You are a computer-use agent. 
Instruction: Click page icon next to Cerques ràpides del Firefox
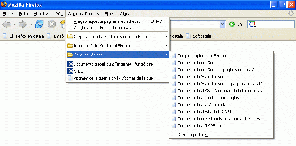(174, 56)
